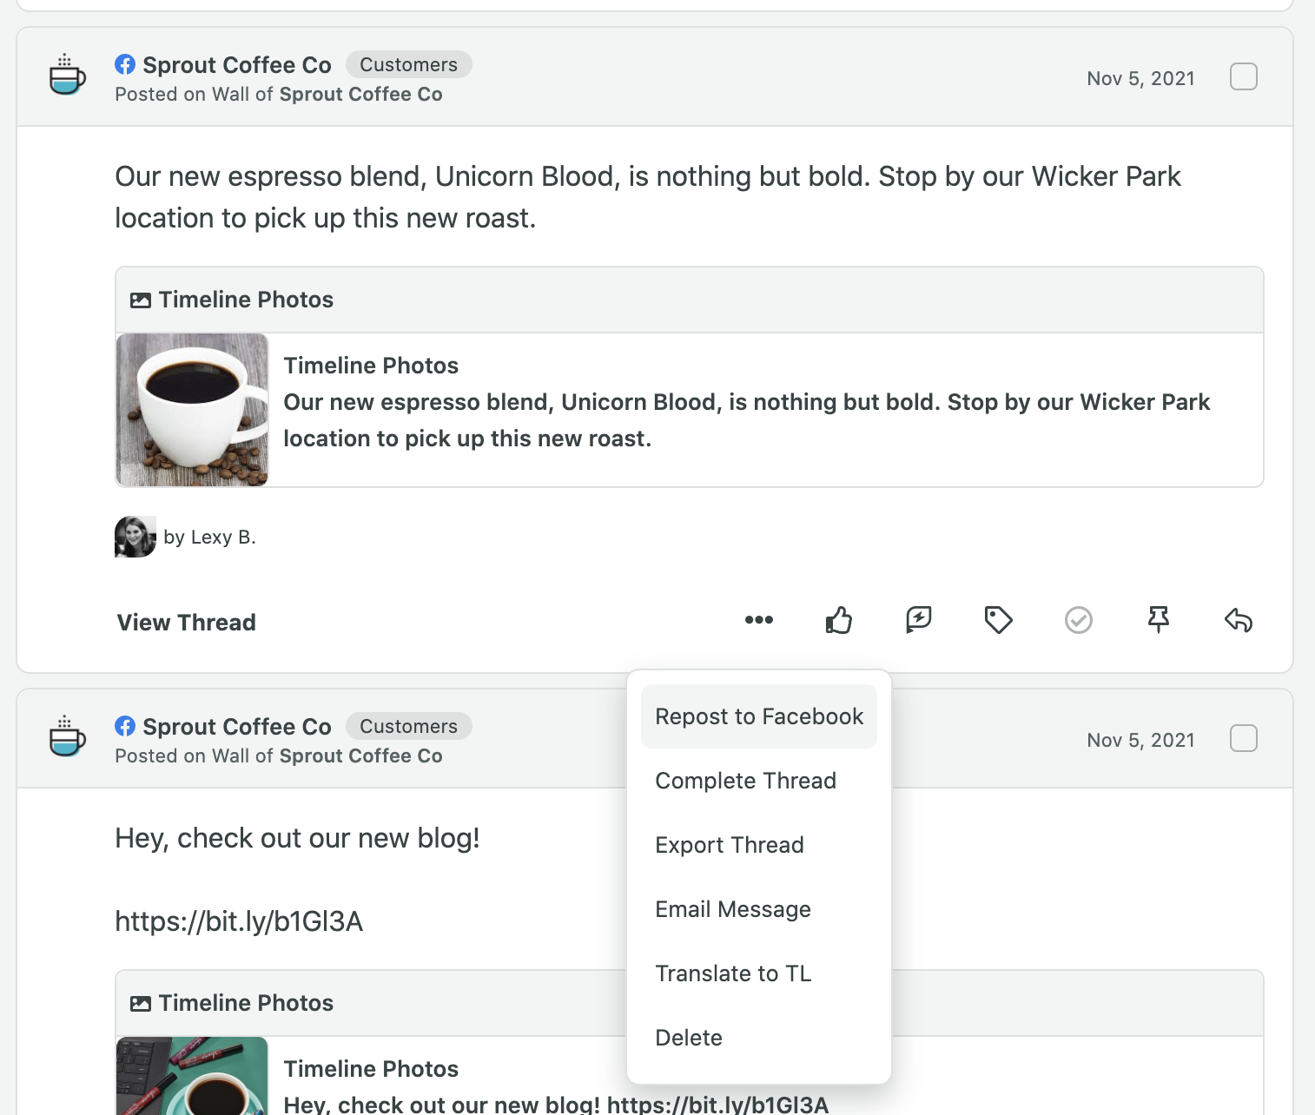Click "Posted on Wall of Sprout Coffee Co" in the blog post
The height and width of the screenshot is (1115, 1315).
[x=279, y=755]
